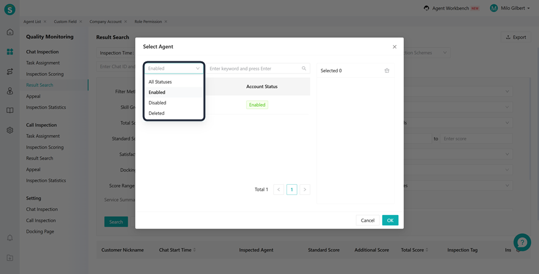Click the help chat bubble icon
The width and height of the screenshot is (539, 274).
pyautogui.click(x=522, y=242)
